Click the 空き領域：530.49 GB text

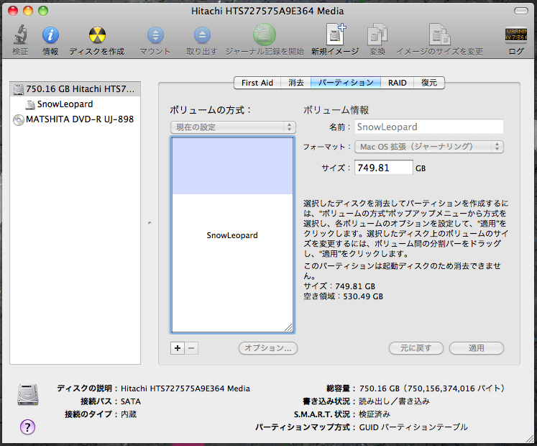(343, 296)
